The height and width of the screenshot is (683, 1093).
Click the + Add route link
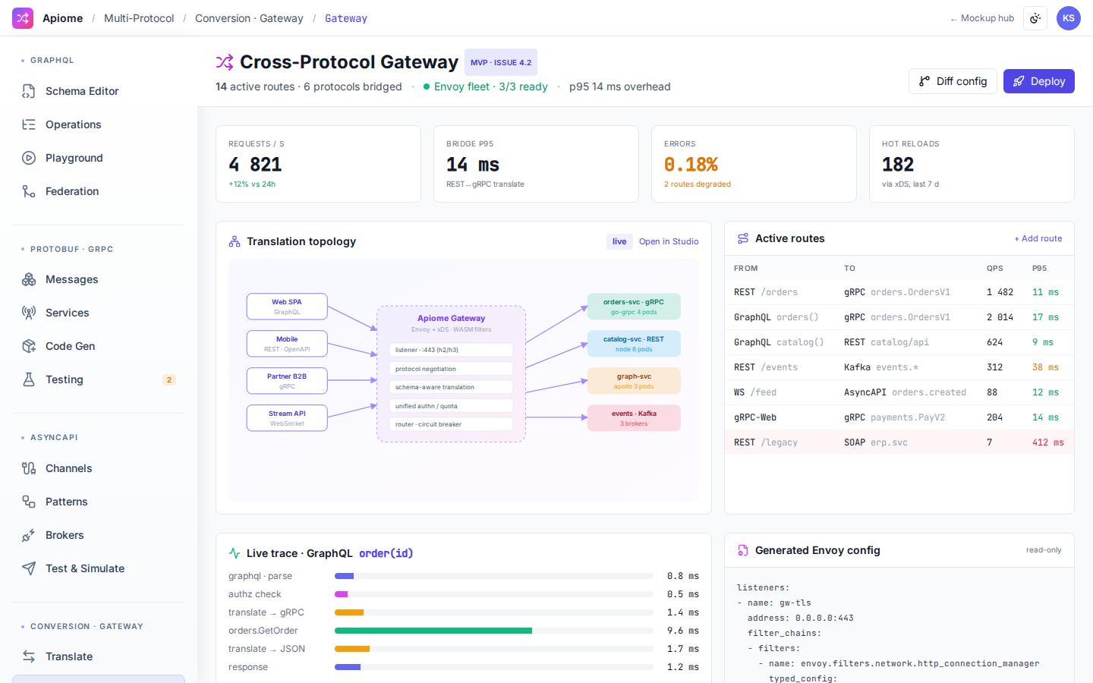pos(1038,238)
